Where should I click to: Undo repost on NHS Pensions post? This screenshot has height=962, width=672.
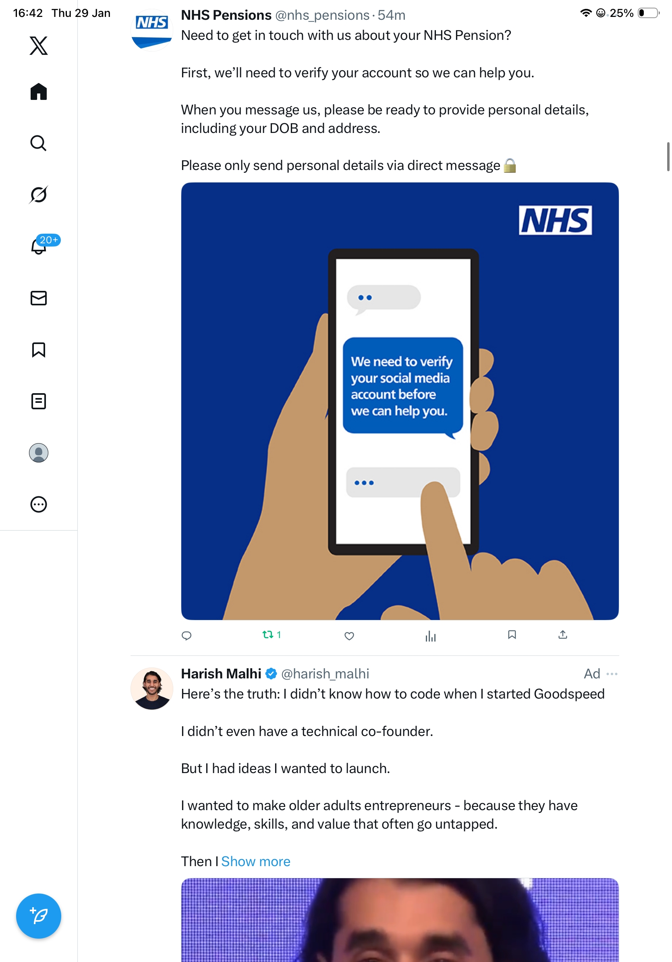coord(268,635)
